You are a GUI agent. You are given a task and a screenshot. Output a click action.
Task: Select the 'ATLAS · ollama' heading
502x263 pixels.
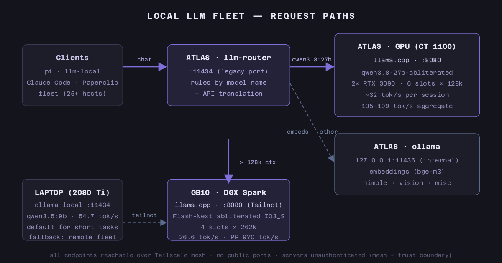click(x=407, y=147)
